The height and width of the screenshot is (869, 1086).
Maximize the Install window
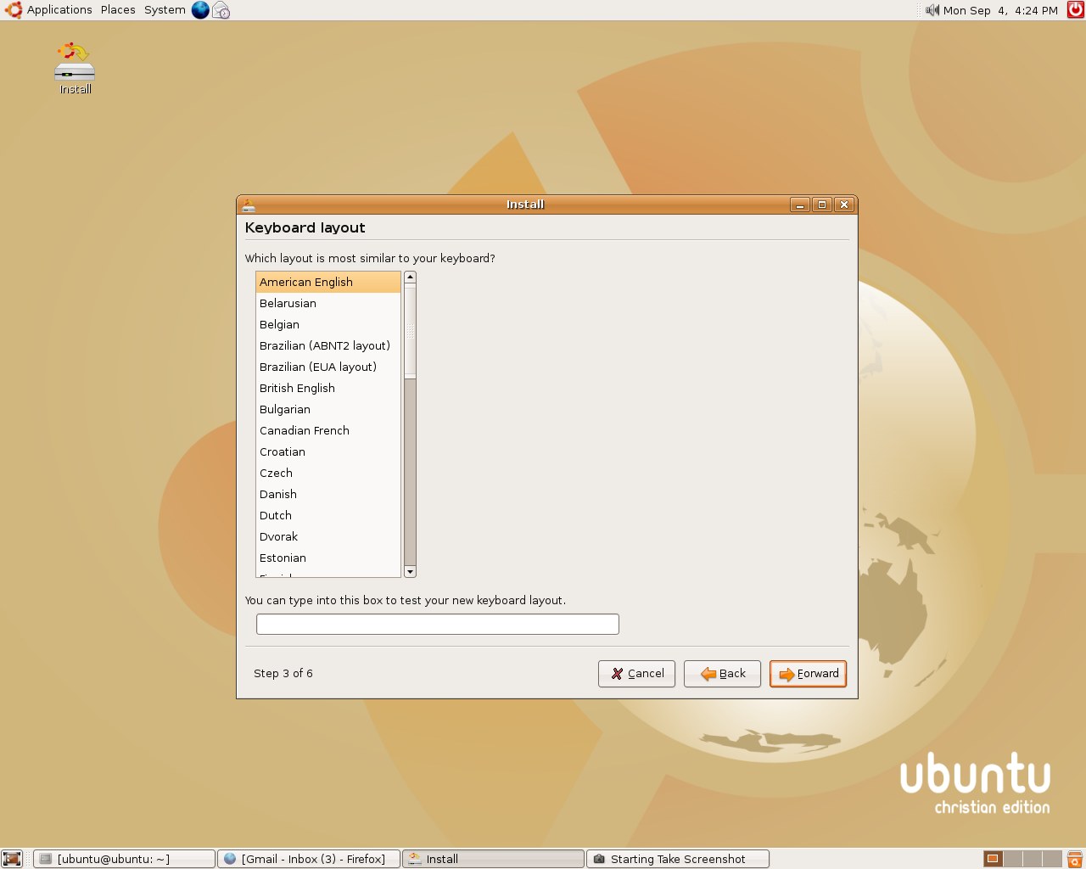pos(821,205)
